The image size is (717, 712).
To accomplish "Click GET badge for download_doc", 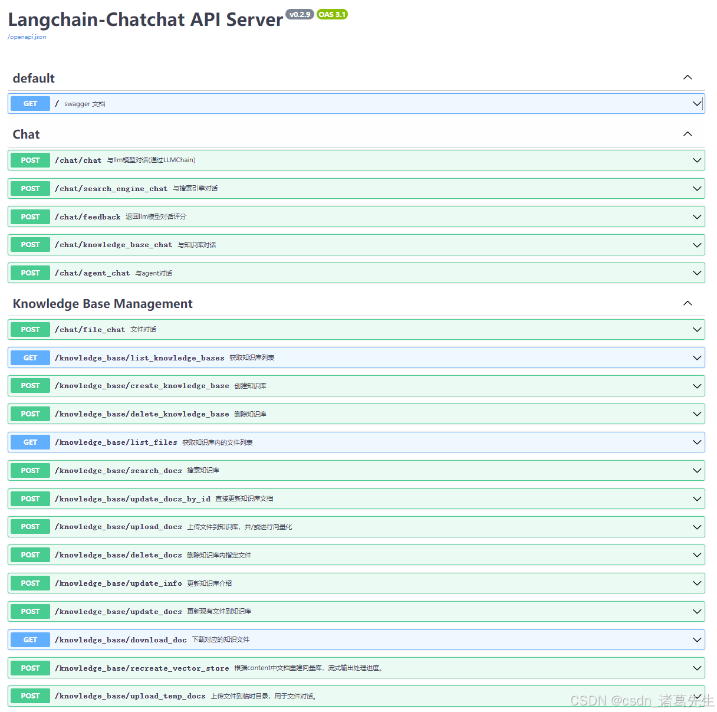I will tap(30, 640).
